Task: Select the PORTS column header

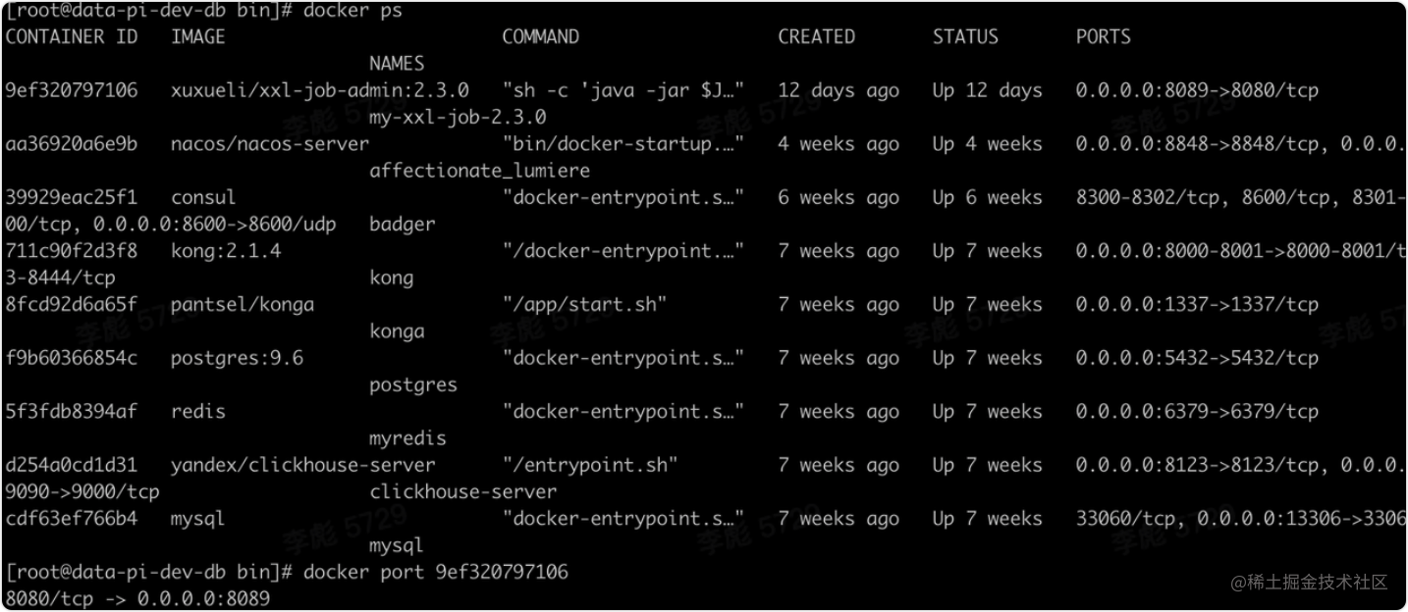Action: [x=1104, y=37]
